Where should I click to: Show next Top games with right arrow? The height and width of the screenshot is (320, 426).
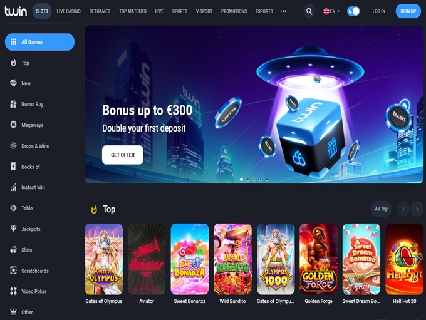coord(417,209)
